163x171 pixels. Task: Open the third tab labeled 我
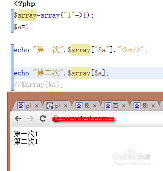coord(86,106)
